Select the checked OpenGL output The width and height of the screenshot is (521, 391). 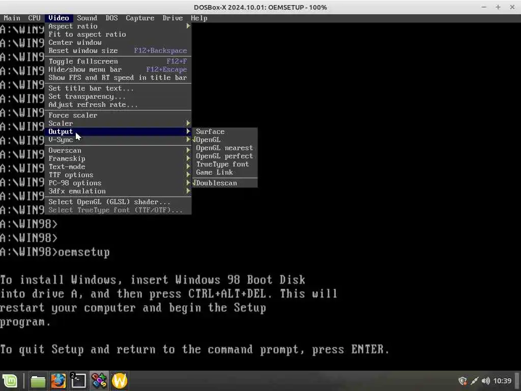click(224, 139)
